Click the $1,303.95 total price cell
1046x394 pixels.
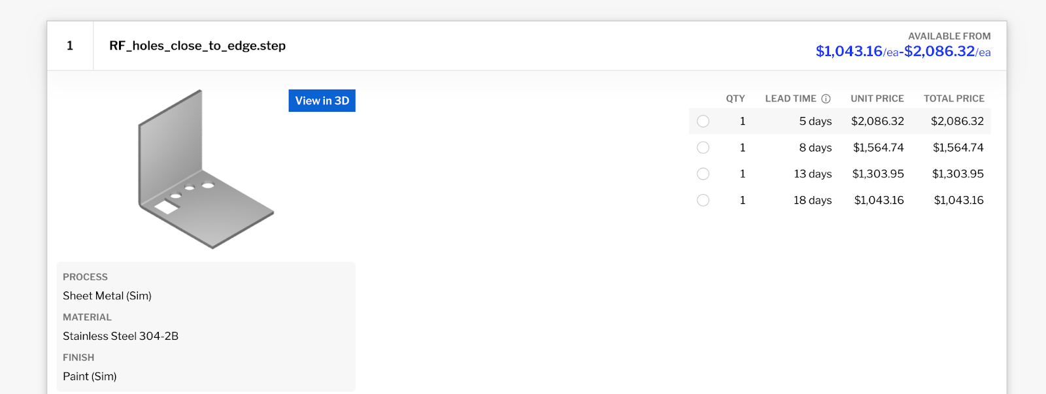coord(958,174)
